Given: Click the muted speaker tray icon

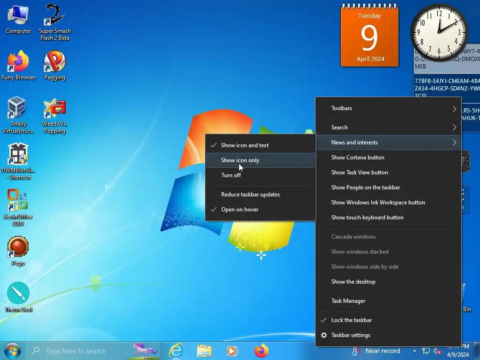Looking at the screenshot, I should [x=437, y=351].
